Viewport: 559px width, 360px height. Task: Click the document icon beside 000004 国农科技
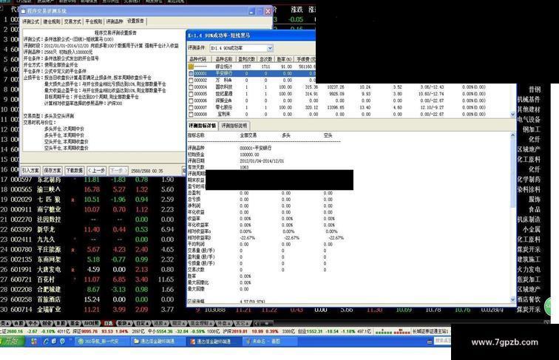coord(191,87)
